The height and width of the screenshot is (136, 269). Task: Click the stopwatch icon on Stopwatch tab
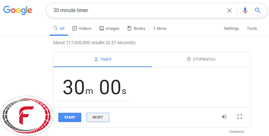click(x=189, y=59)
